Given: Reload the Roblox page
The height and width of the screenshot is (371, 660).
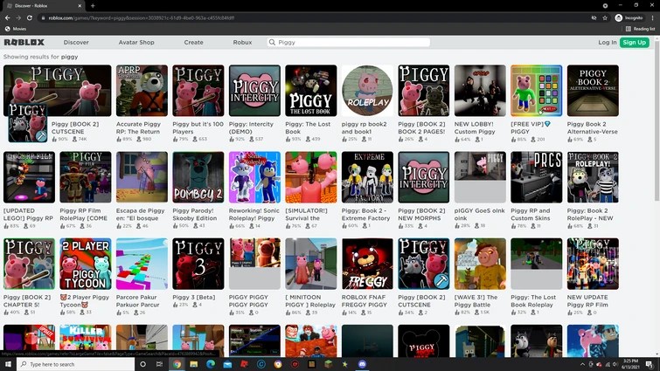Looking at the screenshot, I should (x=30, y=18).
